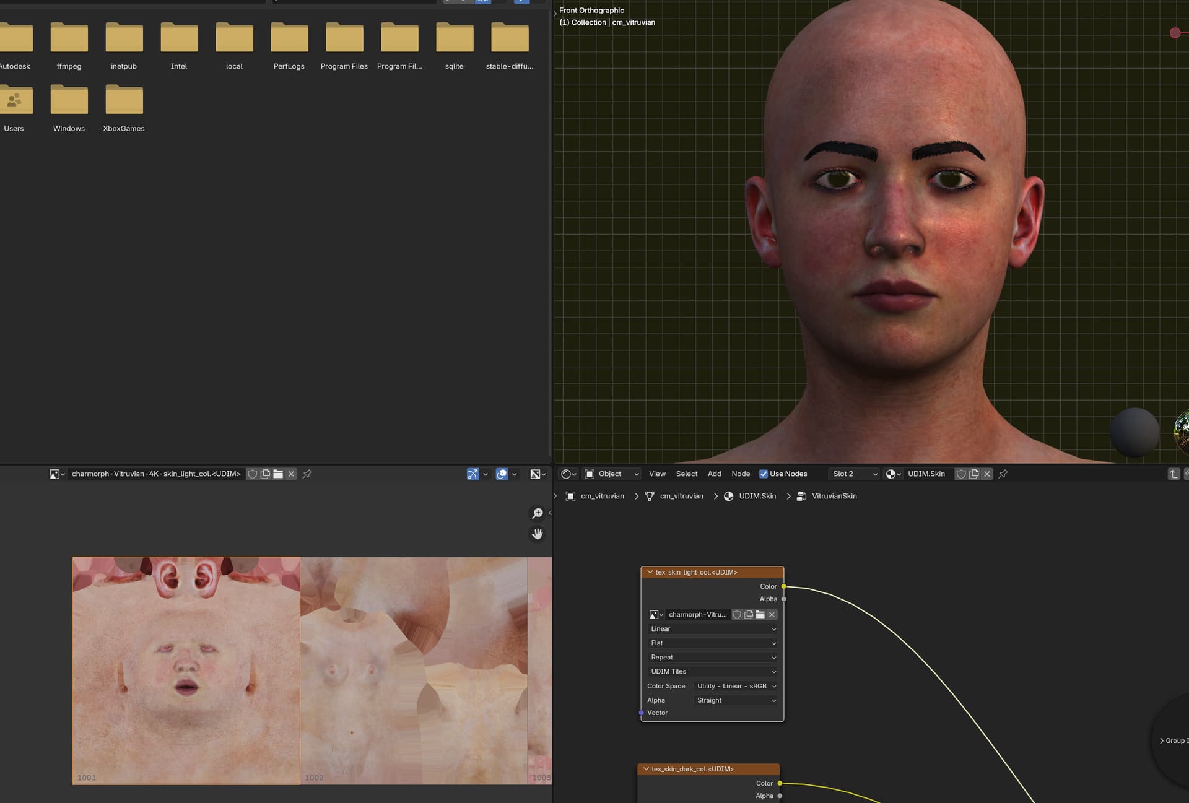Select the pan hand tool icon
1189x803 pixels.
point(538,534)
